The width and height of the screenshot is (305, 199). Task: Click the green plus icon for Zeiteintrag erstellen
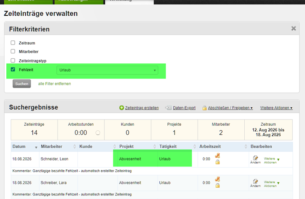121,108
